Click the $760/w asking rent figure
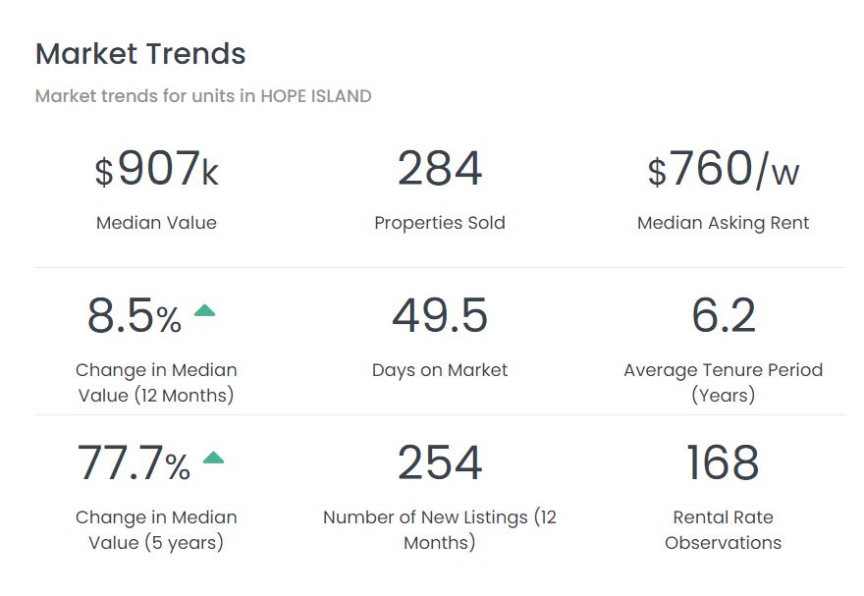 [724, 170]
